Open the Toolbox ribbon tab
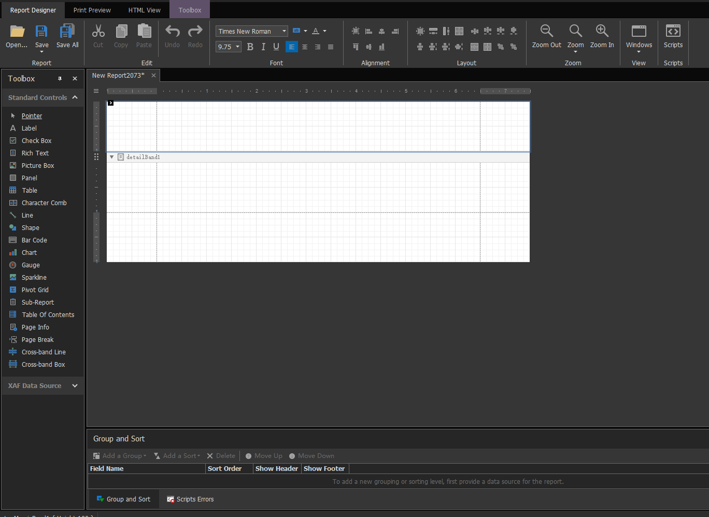 [x=190, y=10]
